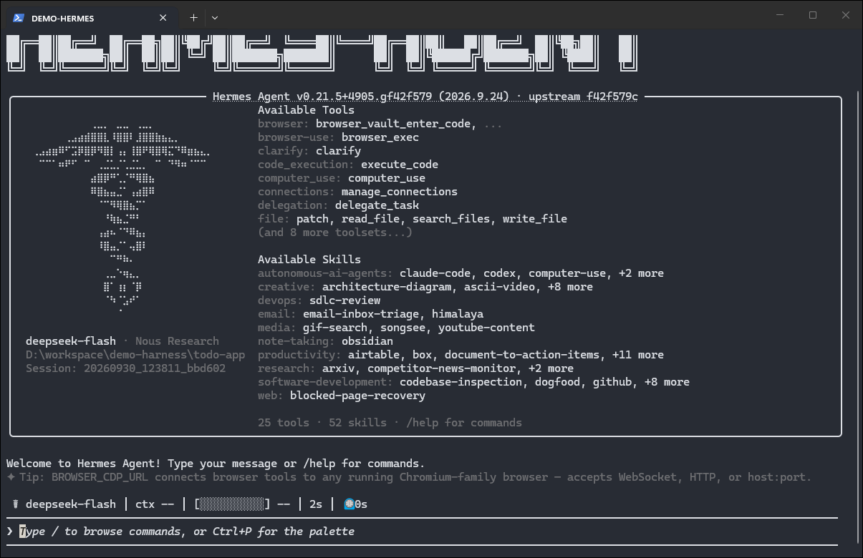Click the architecture-diagram skill name
This screenshot has height=558, width=863.
click(x=387, y=287)
